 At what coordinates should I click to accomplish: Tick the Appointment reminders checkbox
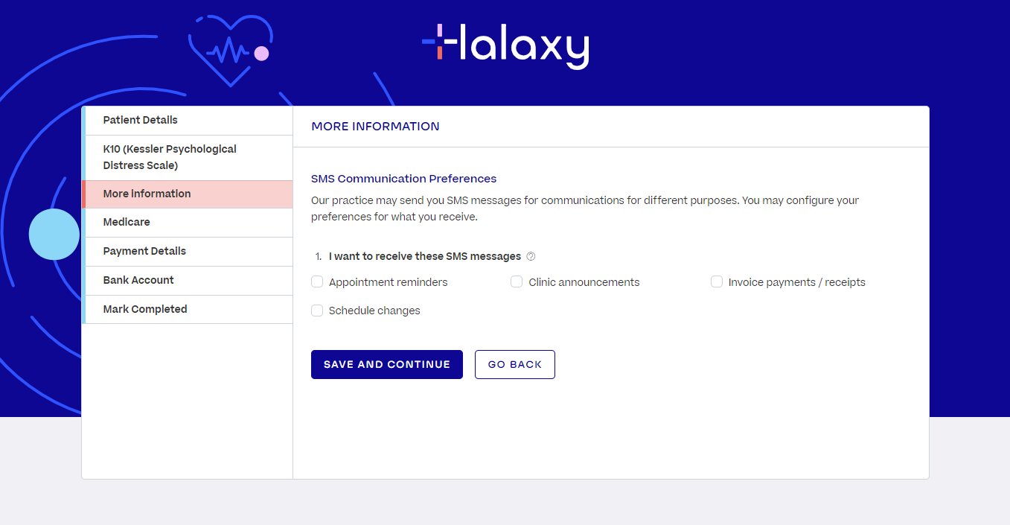point(317,281)
